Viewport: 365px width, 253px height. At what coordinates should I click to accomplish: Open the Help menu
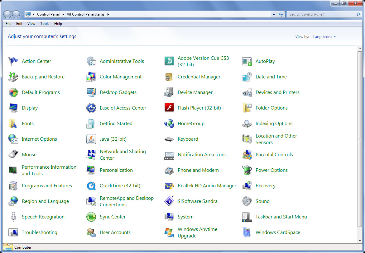click(x=58, y=24)
